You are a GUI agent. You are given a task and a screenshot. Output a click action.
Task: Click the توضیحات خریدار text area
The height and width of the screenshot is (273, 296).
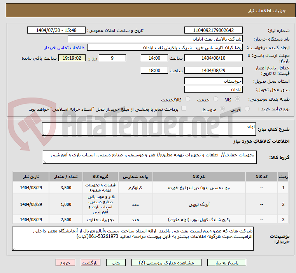[133, 239]
